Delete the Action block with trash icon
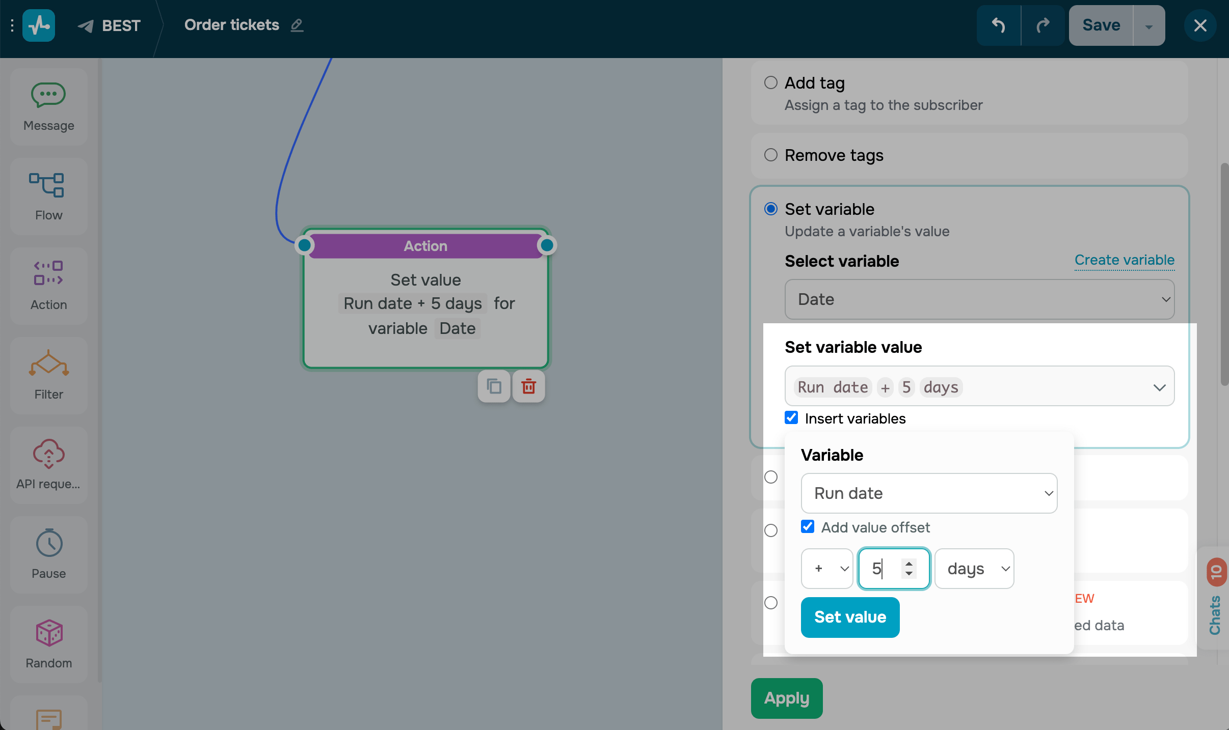Viewport: 1229px width, 730px height. 528,386
